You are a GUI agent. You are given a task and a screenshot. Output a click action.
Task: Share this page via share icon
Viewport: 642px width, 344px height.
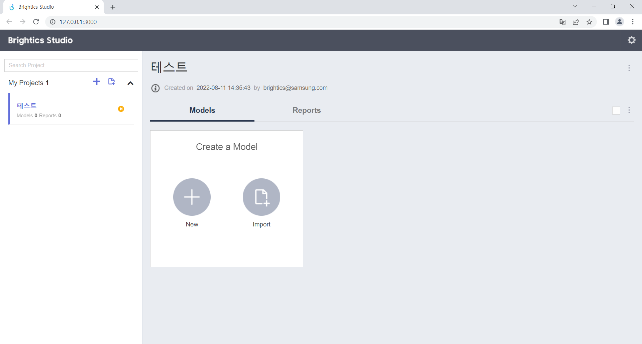point(576,22)
